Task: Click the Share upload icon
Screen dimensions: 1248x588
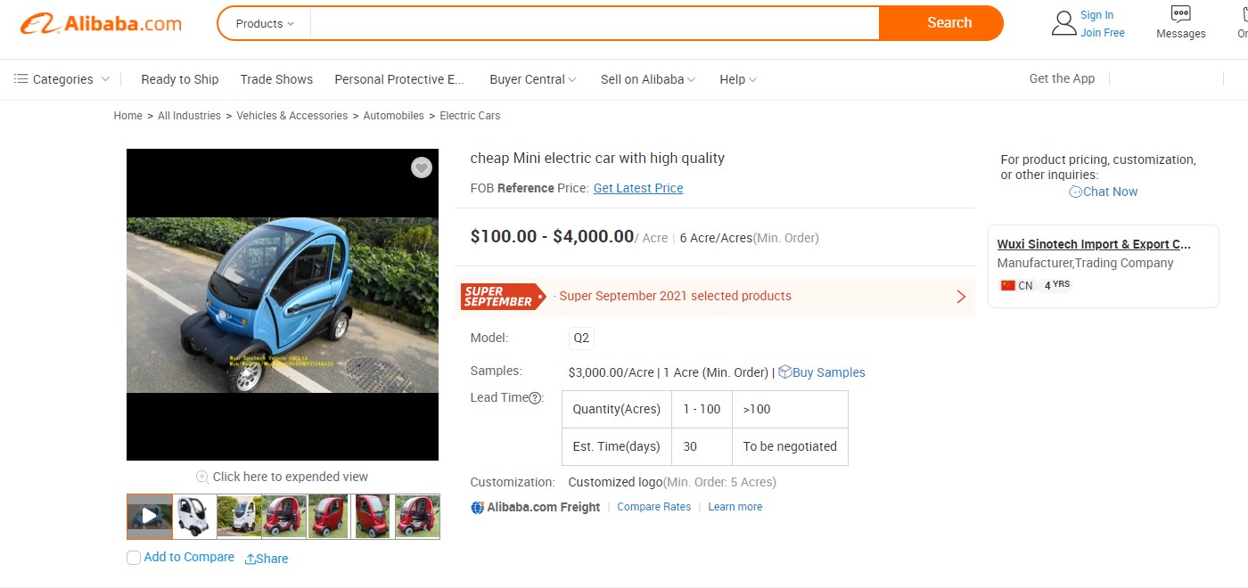Action: pyautogui.click(x=250, y=559)
